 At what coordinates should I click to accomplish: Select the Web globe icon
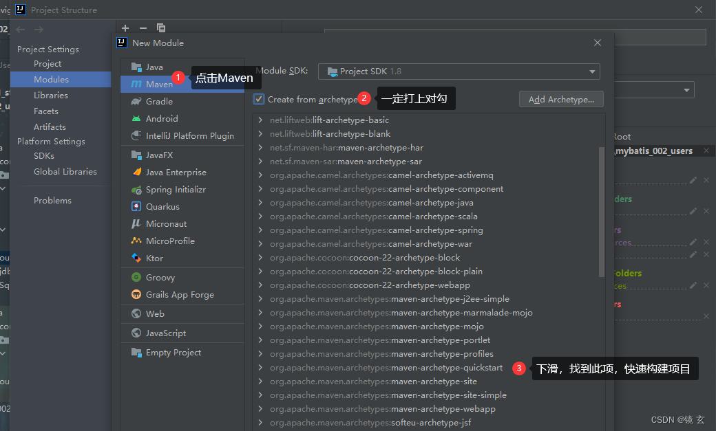coord(136,313)
